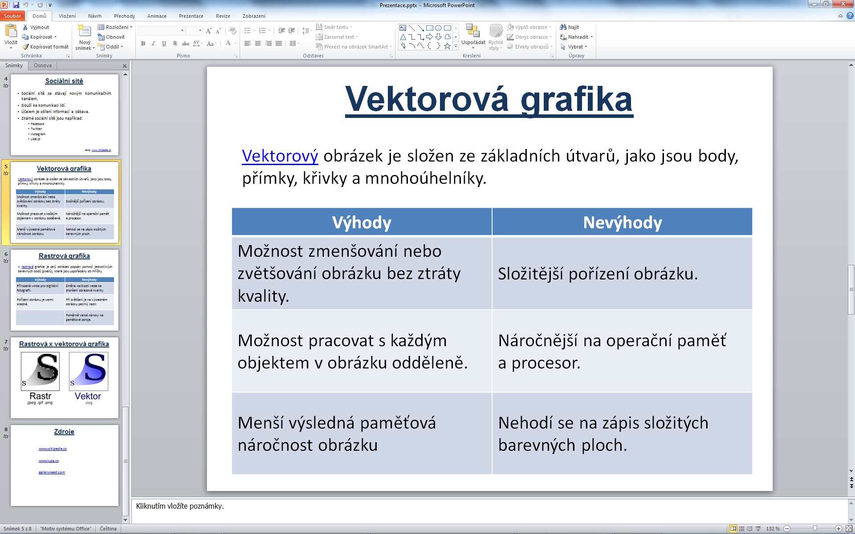Save the presentation with the floppy disk icon
Screen dimensions: 855x534
pyautogui.click(x=16, y=5)
